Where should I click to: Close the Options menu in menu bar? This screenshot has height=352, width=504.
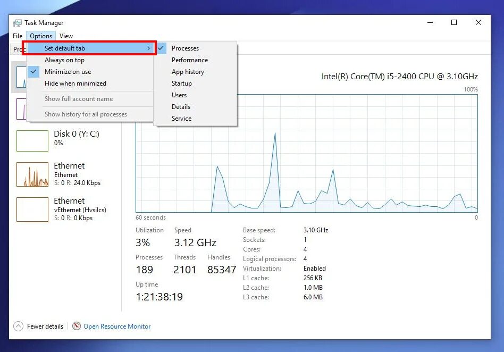click(x=41, y=36)
